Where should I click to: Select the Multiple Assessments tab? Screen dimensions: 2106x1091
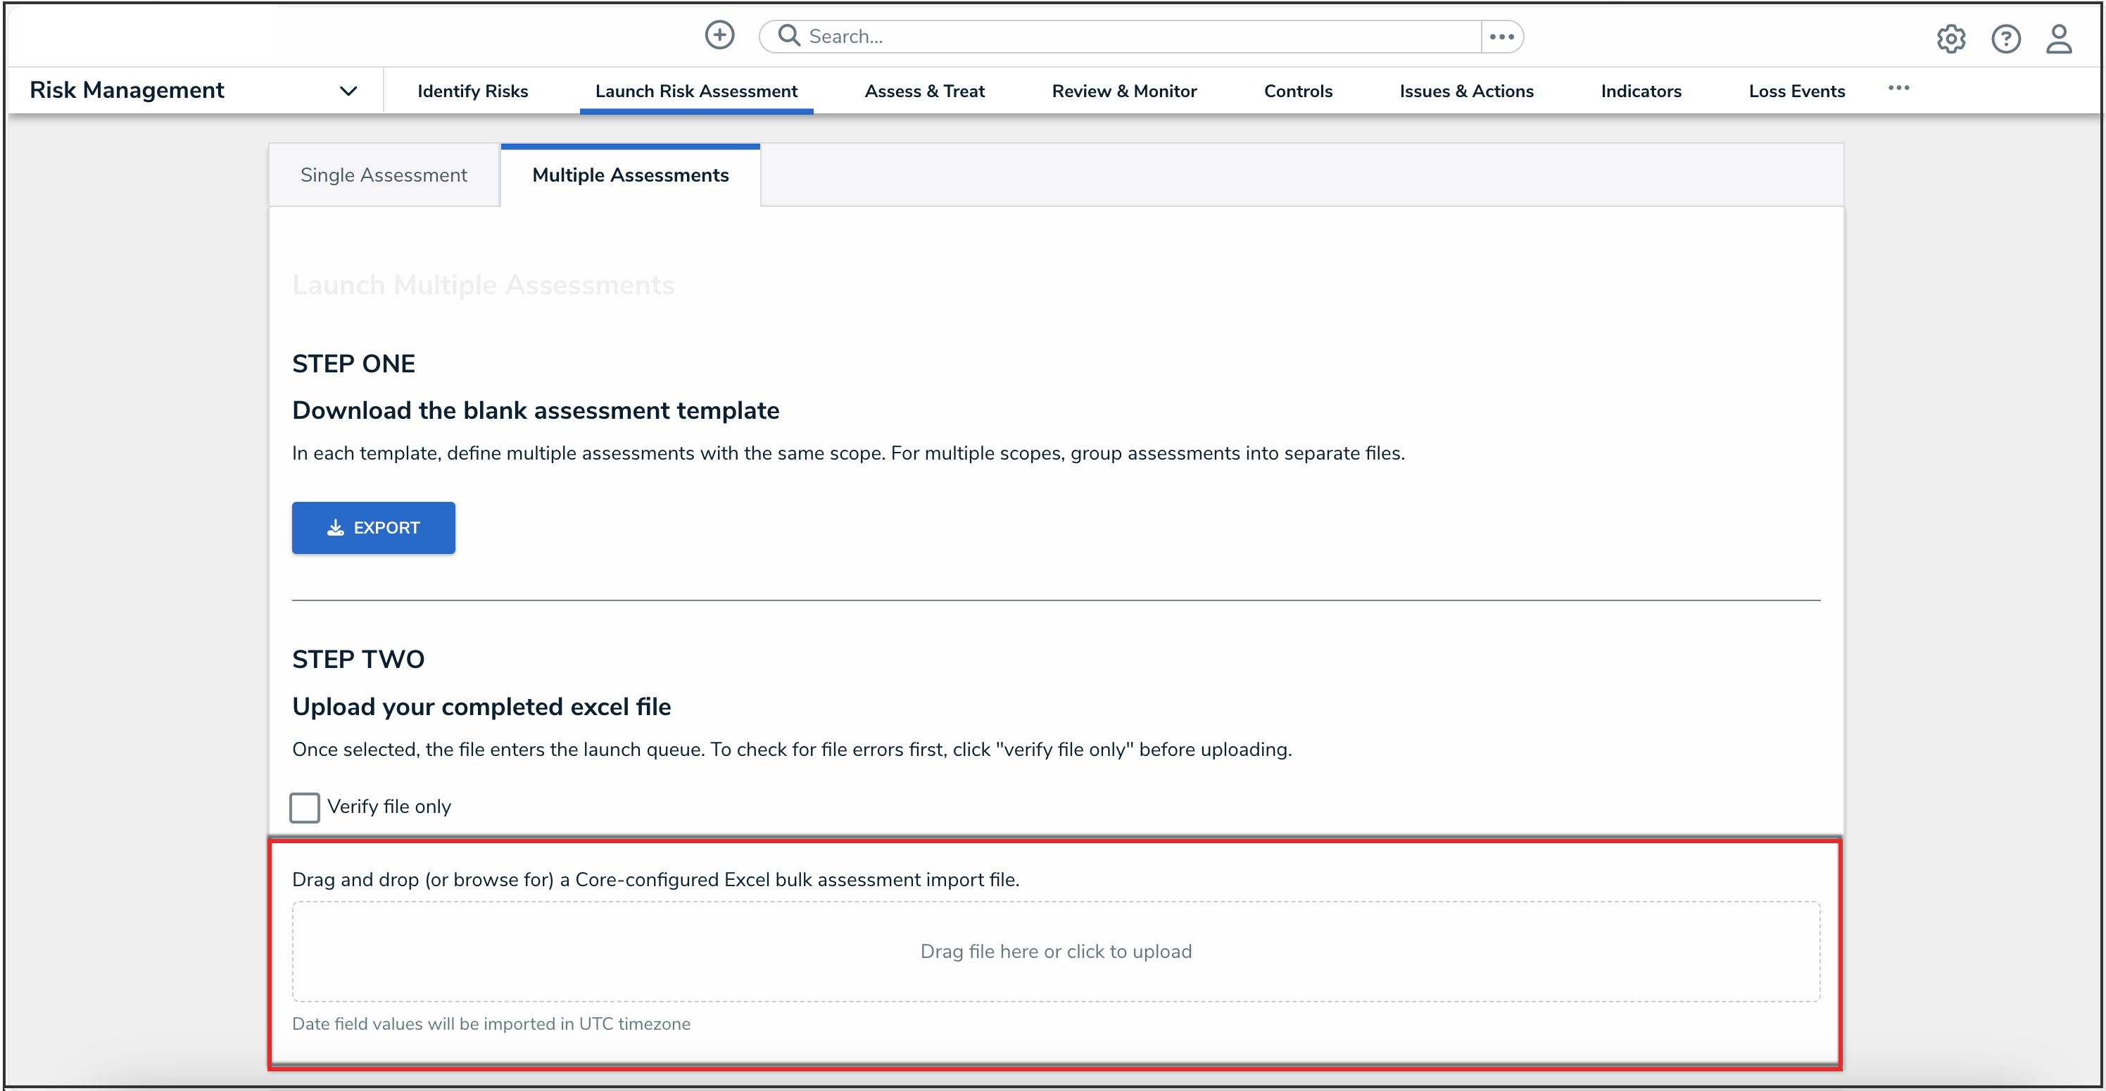click(631, 175)
